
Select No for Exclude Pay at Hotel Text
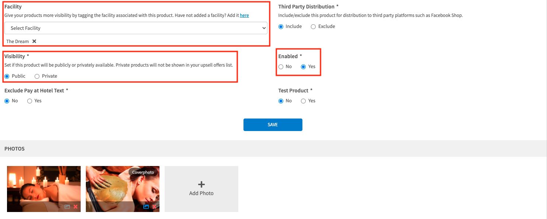(7, 101)
